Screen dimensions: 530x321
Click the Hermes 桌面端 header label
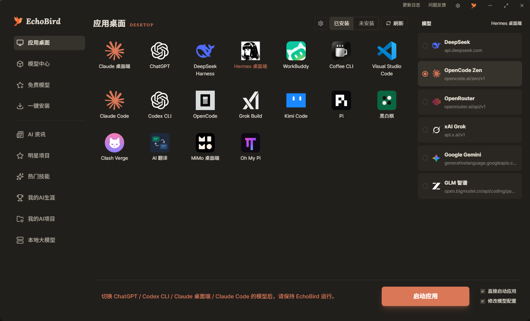coord(506,23)
